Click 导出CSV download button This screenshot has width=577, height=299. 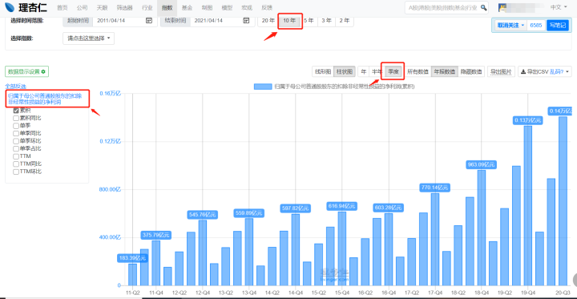pyautogui.click(x=545, y=71)
